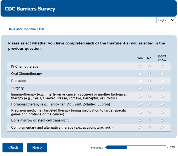Image resolution: width=178 pixels, height=156 pixels.
Task: Select Yes for Precision medicine therapy
Action: (140, 112)
